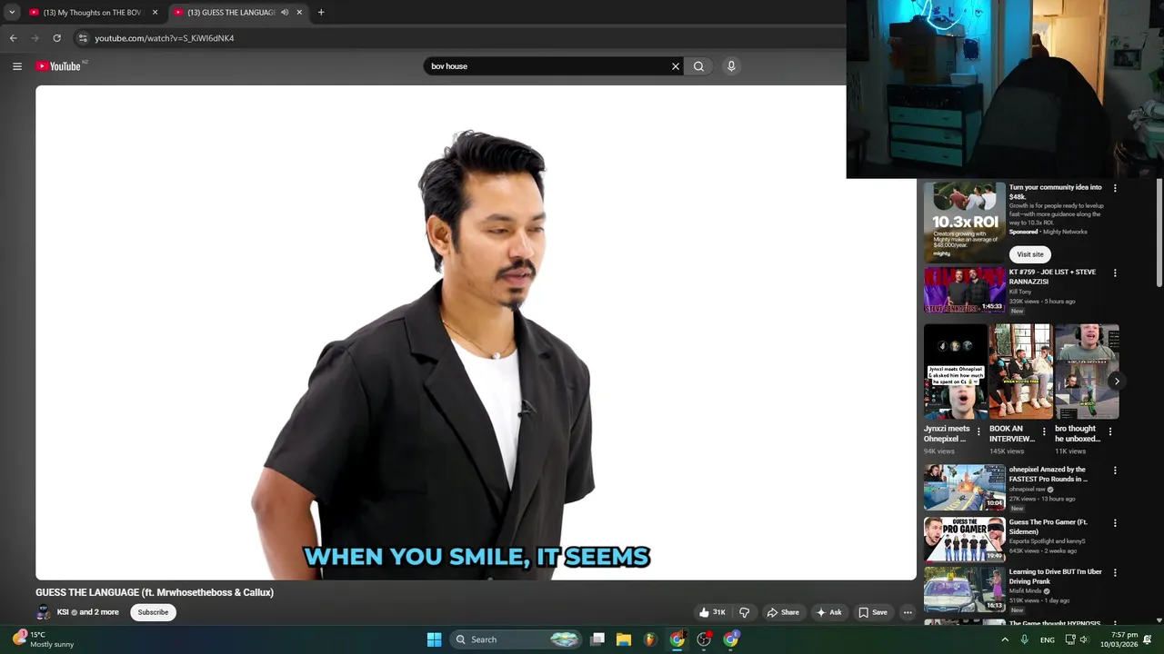The height and width of the screenshot is (654, 1164).
Task: Open Learning to Drive BUT I'm Uber title
Action: 1056,577
